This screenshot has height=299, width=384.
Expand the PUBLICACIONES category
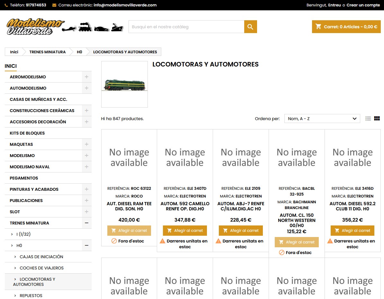pyautogui.click(x=86, y=201)
